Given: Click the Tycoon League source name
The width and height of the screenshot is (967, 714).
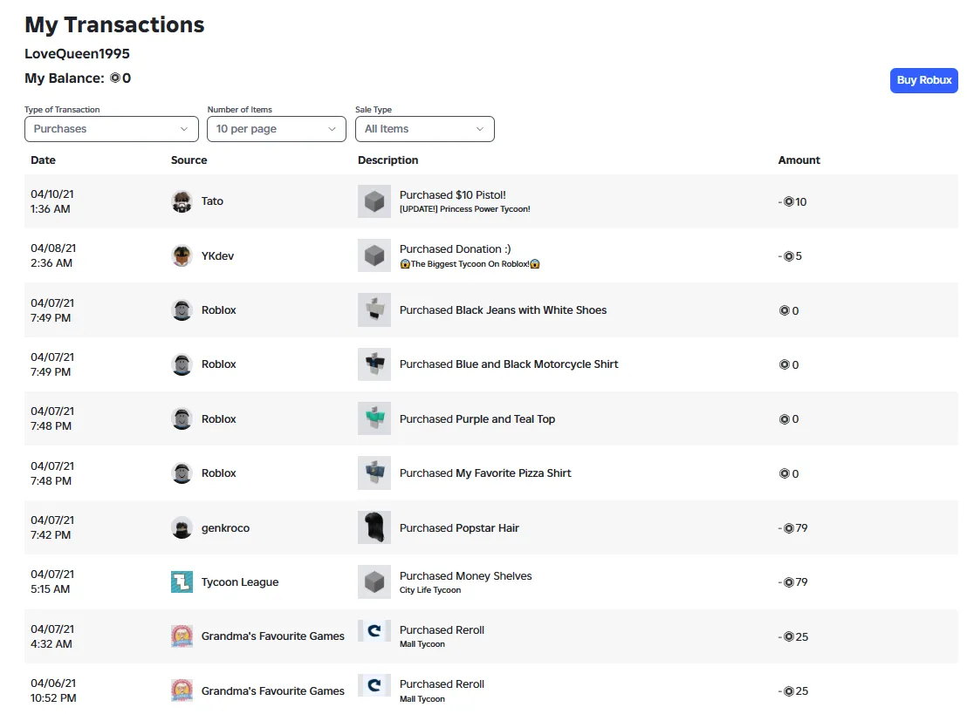Looking at the screenshot, I should [240, 582].
